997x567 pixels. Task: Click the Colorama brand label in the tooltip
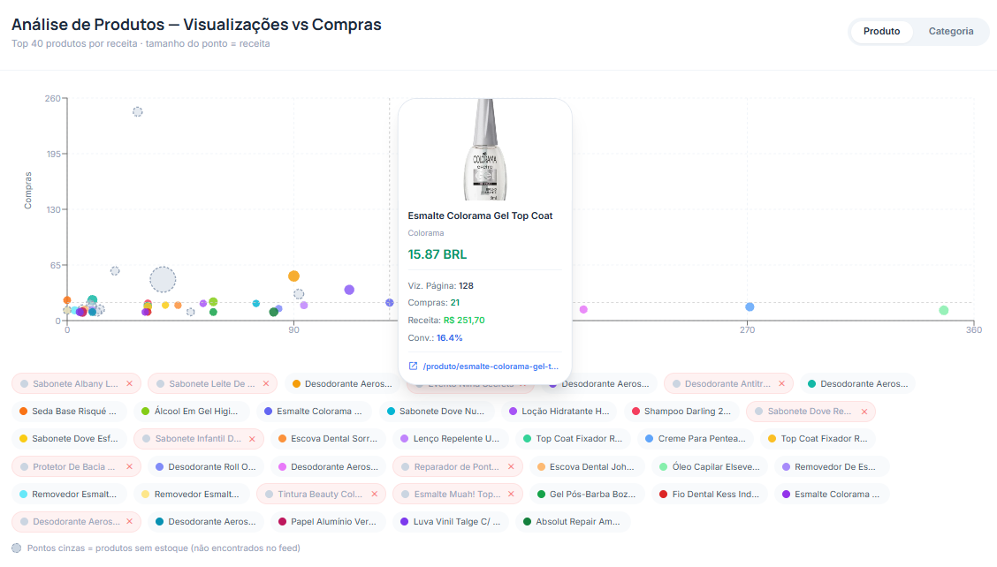coord(426,233)
